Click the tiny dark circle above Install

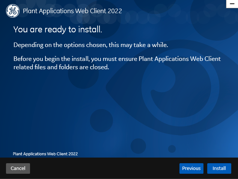click(172, 149)
